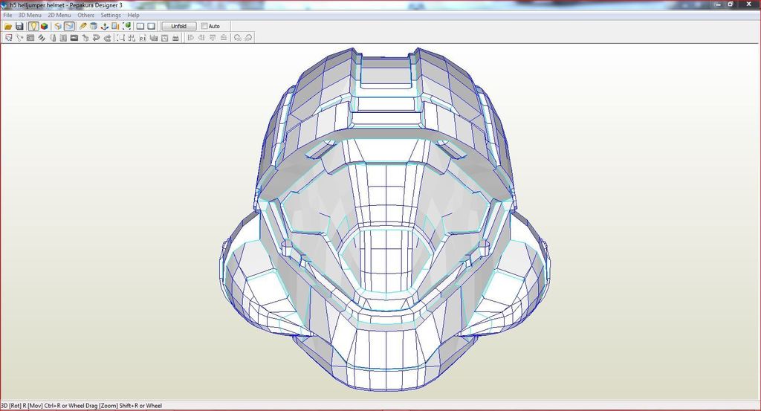
Task: Click the dashed selection bracket icon
Action: point(121,38)
